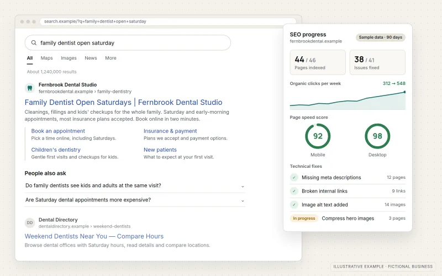Click the '14 images' value
Viewport: 442px width, 276px height.
point(395,205)
